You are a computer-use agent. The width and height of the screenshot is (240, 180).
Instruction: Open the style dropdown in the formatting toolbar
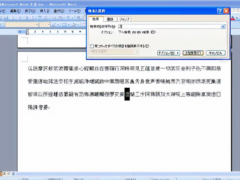tap(37, 25)
